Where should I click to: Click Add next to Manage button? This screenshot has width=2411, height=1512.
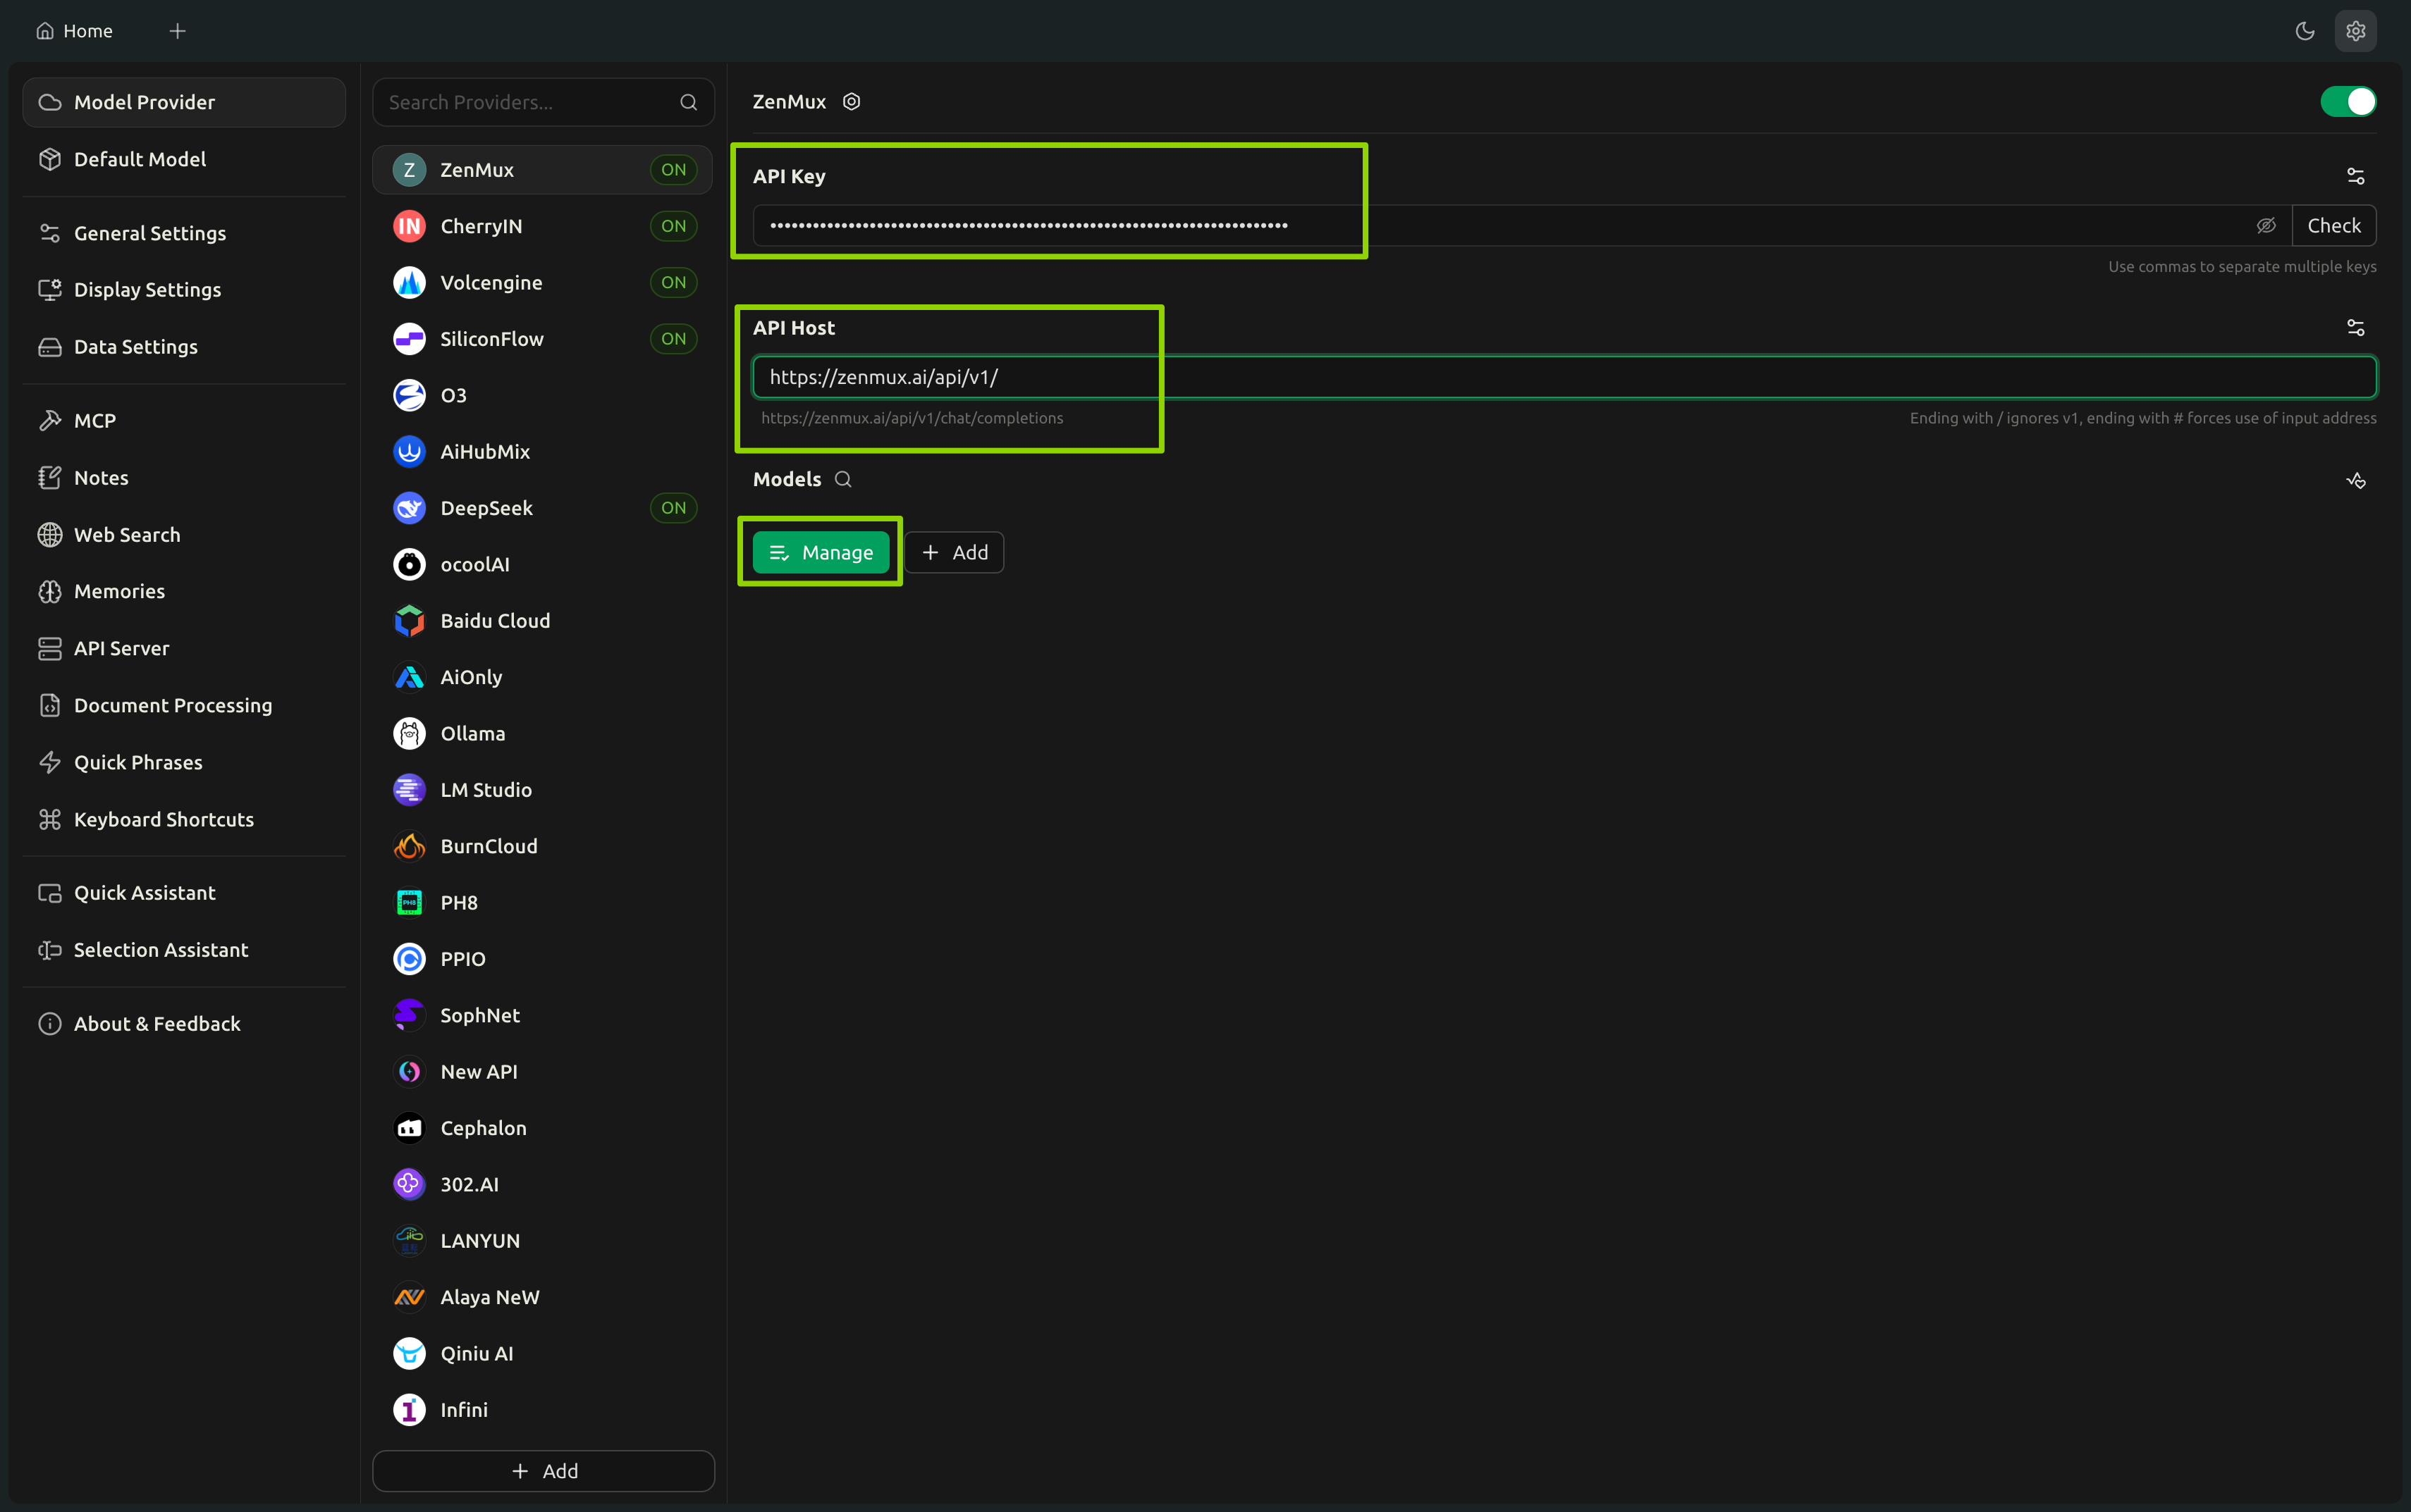(x=955, y=552)
